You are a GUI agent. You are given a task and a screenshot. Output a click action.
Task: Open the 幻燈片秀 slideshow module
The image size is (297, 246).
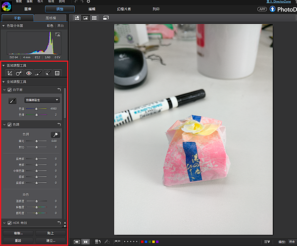(124, 9)
